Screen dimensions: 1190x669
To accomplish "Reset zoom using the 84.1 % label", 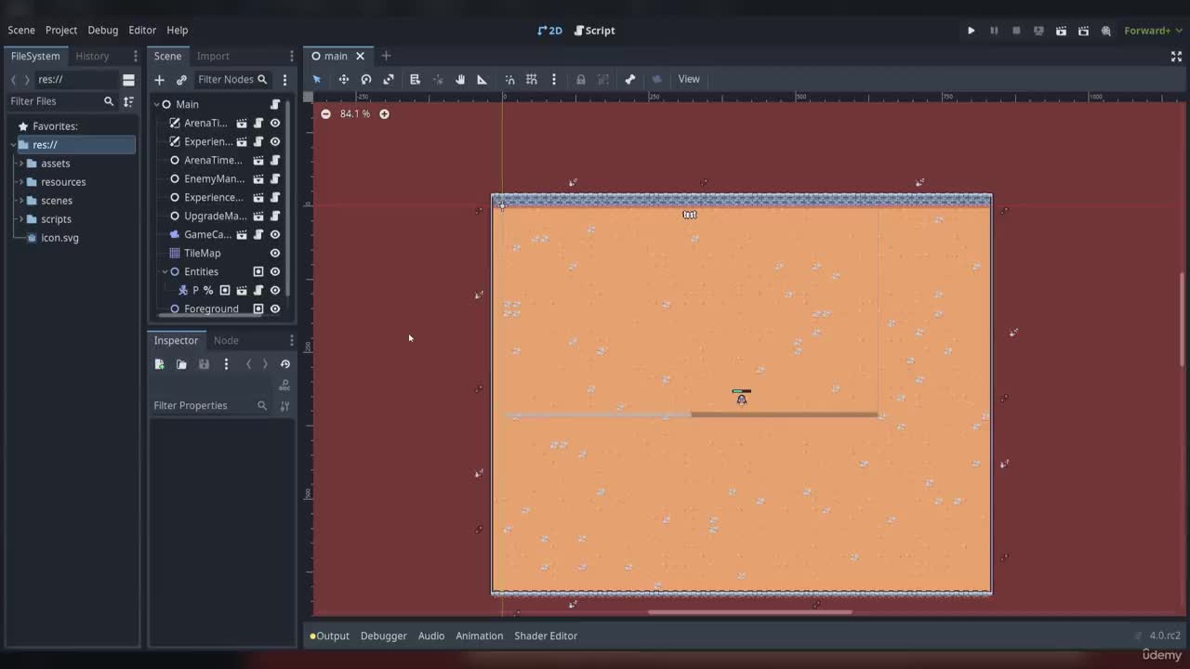I will point(354,113).
